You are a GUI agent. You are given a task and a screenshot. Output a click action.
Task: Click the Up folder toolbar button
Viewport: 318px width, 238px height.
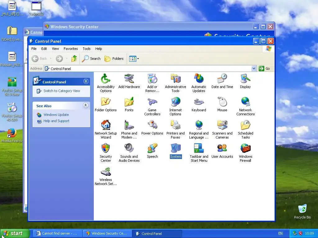(x=74, y=59)
